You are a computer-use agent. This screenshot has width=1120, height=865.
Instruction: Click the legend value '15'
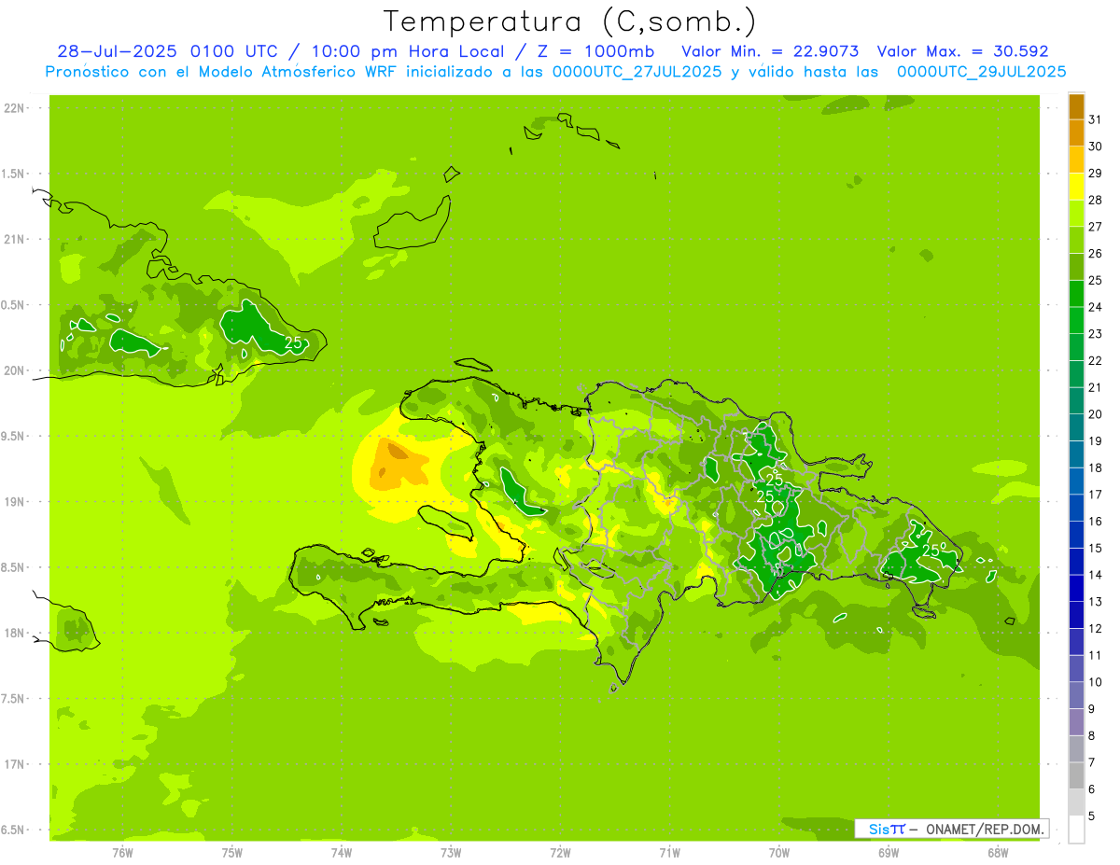pos(1096,548)
